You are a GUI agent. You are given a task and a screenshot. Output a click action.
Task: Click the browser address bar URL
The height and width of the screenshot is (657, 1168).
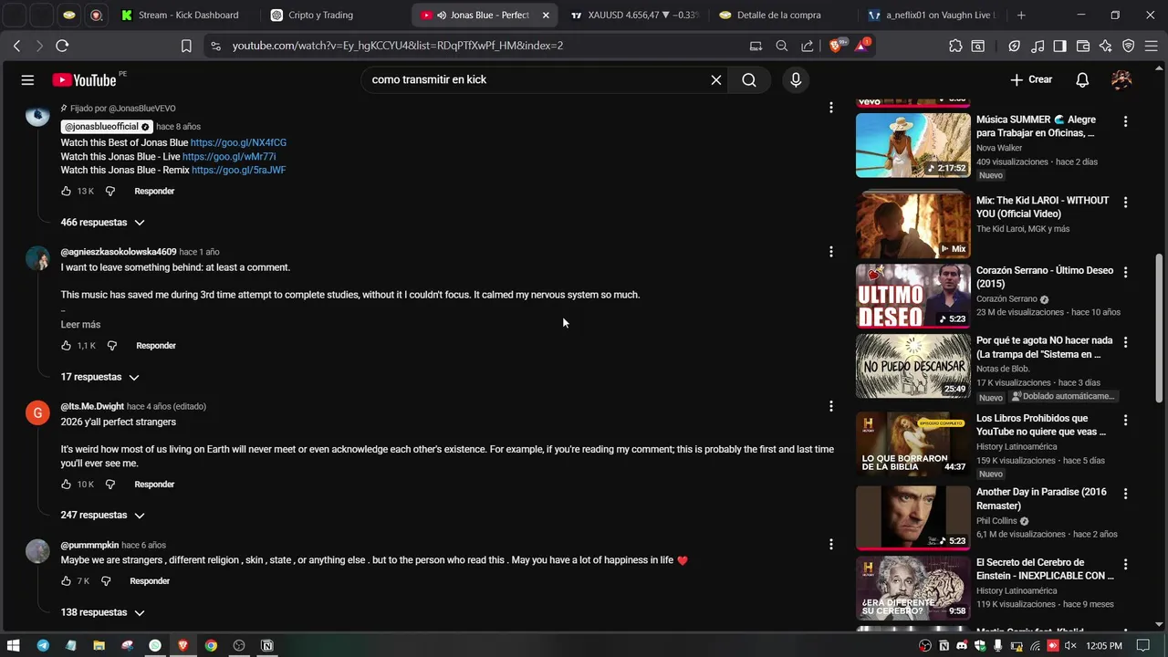[398, 46]
